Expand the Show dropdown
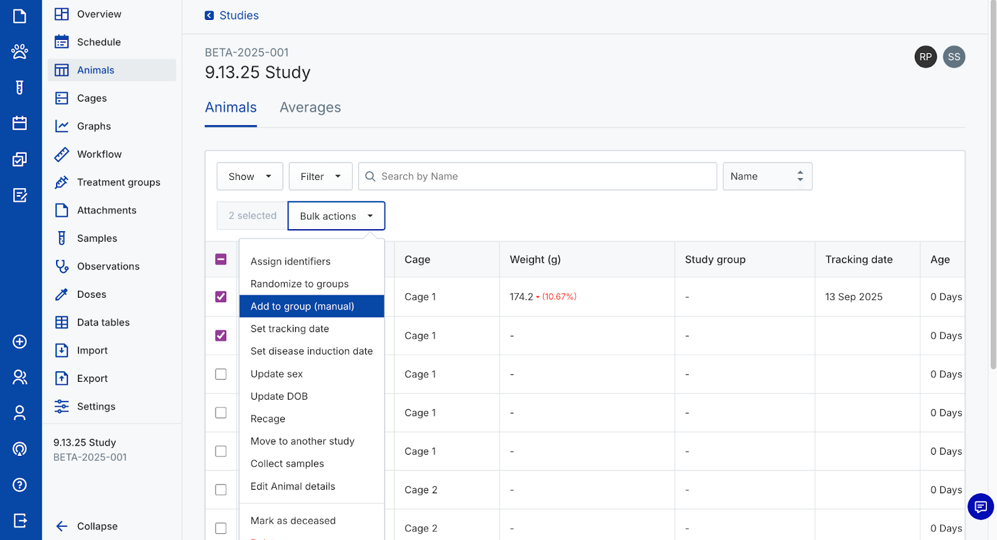The image size is (997, 540). pyautogui.click(x=250, y=176)
